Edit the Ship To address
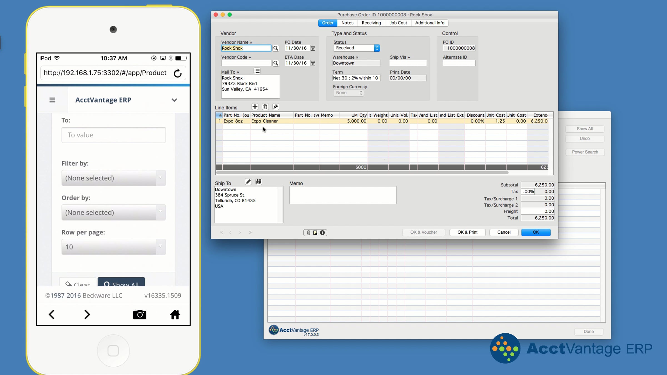Viewport: 667px width, 375px height. click(248, 182)
